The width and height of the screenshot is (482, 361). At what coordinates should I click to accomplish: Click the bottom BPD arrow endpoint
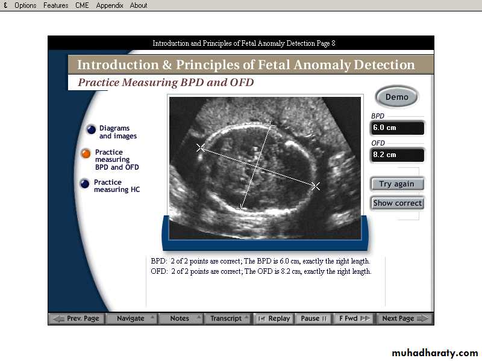click(x=242, y=208)
